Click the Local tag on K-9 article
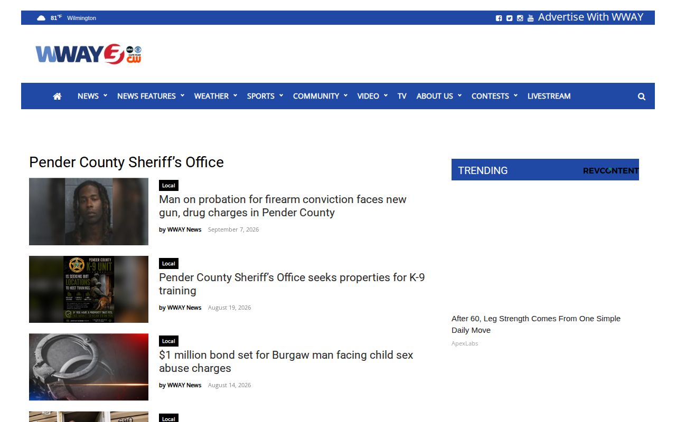The width and height of the screenshot is (676, 422). pos(168,263)
